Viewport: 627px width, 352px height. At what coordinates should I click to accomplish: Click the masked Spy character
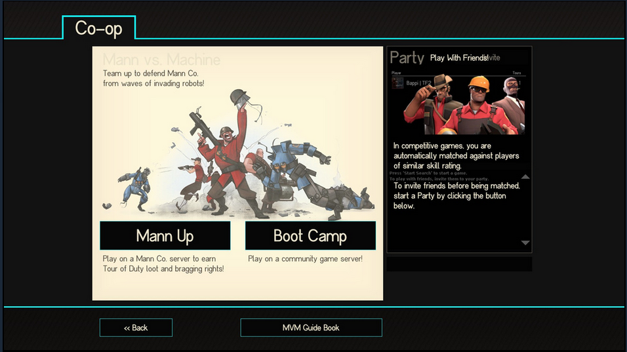coord(512,104)
